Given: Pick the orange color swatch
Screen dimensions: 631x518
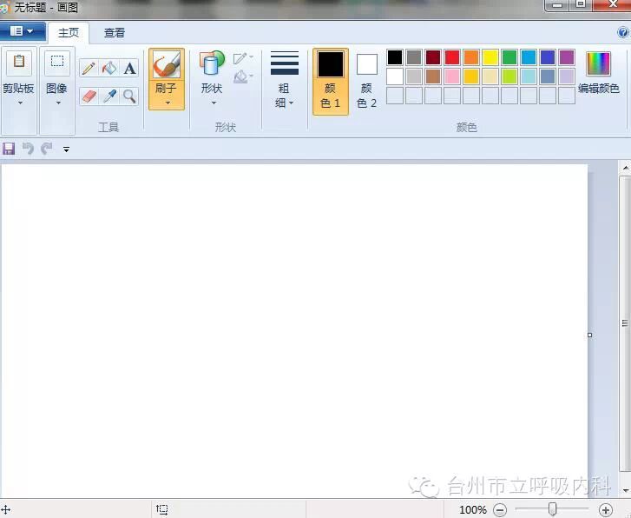Looking at the screenshot, I should coord(471,57).
